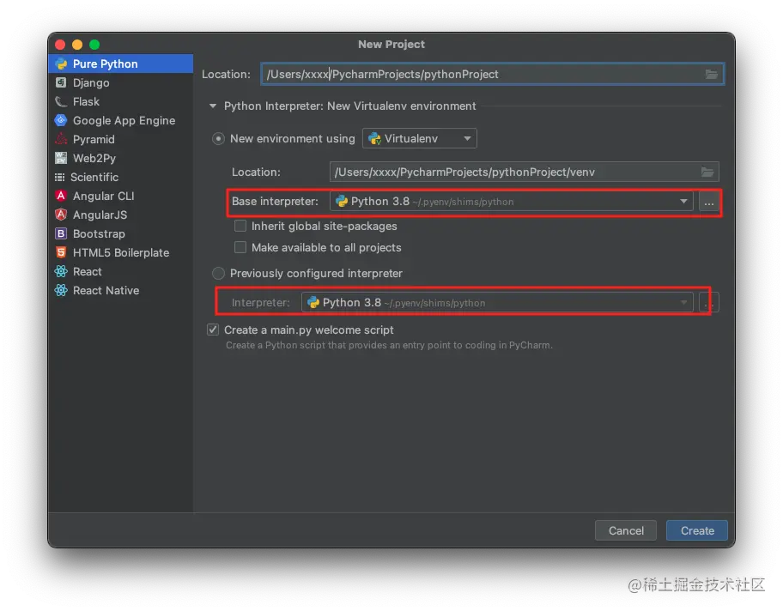
Task: Select Flask project type
Action: tap(121, 102)
